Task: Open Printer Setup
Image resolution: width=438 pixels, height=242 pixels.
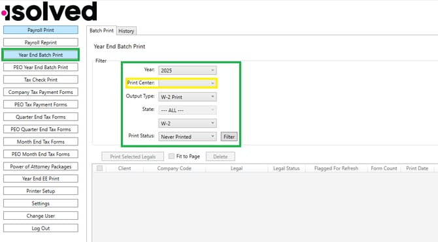Action: [41, 191]
